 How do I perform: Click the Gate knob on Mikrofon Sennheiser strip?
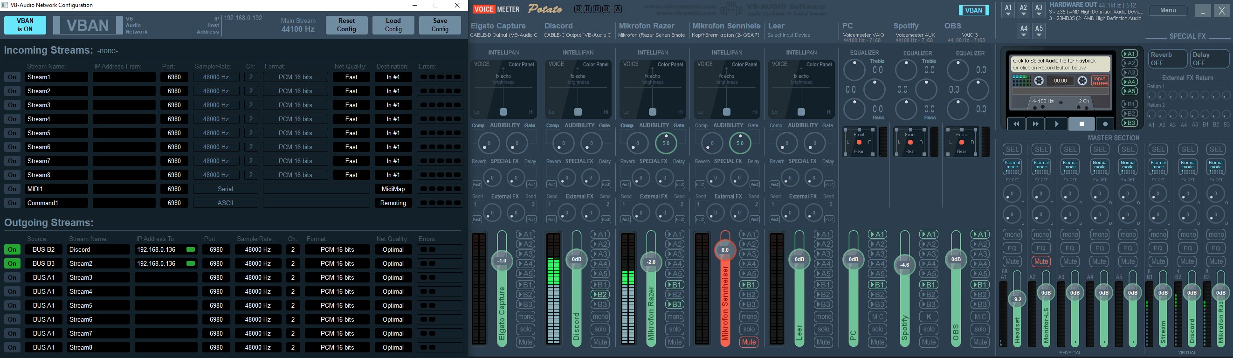pos(740,143)
